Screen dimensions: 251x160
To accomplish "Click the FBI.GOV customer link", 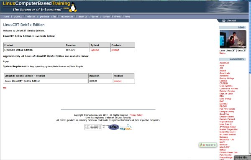I will (x=223, y=107).
